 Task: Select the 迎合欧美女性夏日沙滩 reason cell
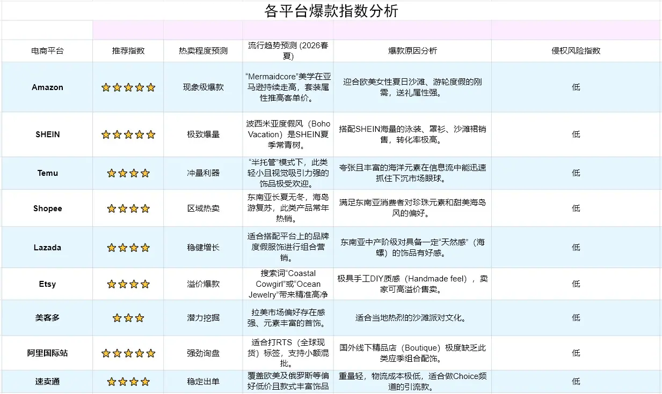412,87
